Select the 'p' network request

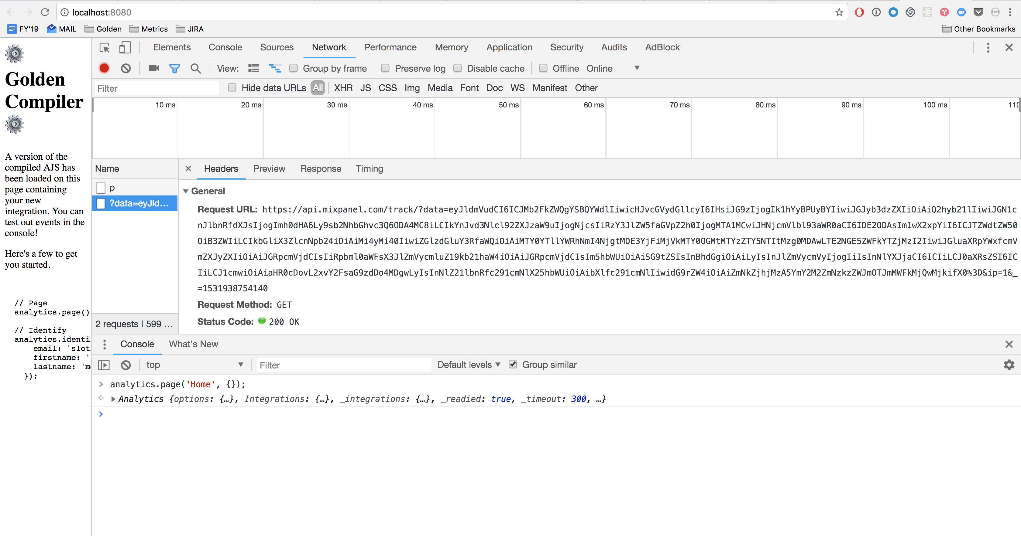tap(112, 188)
